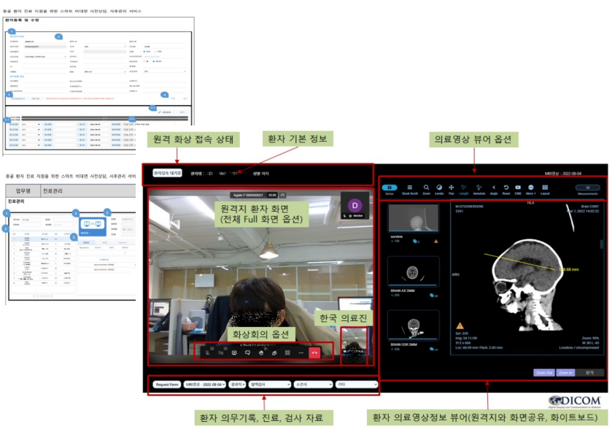612x432 pixels.
Task: Open the 소견서 dropdown list
Action: click(x=313, y=384)
